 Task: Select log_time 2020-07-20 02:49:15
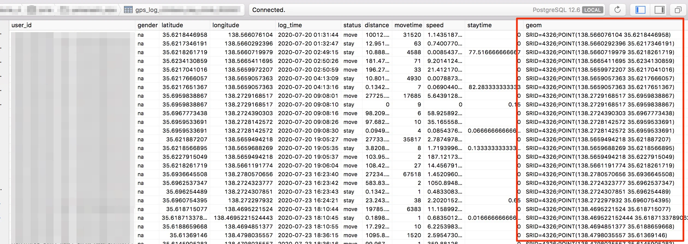308,52
